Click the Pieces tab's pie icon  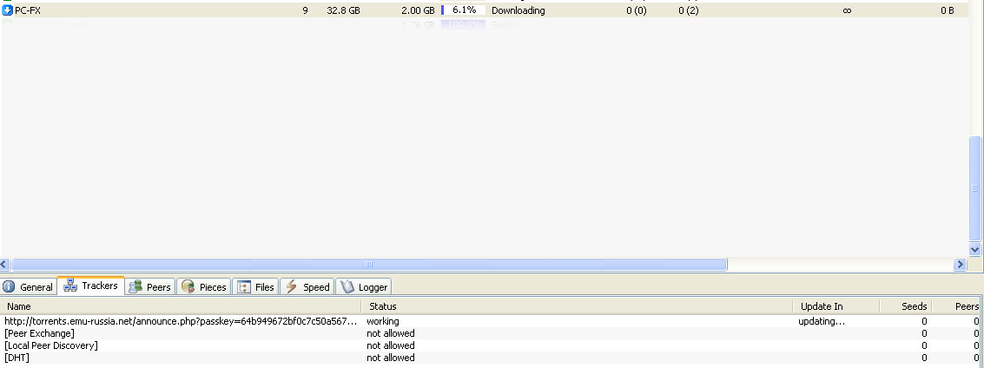coord(188,287)
